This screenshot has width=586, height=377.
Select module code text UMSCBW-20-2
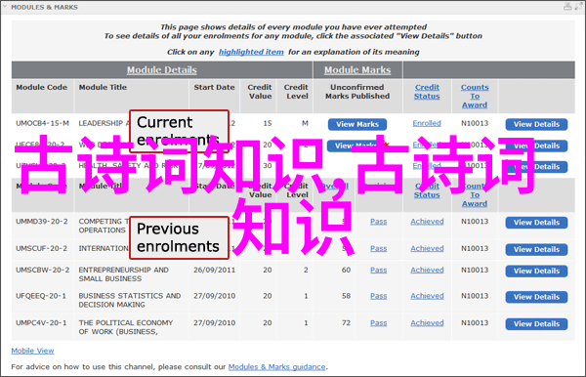[x=42, y=270]
